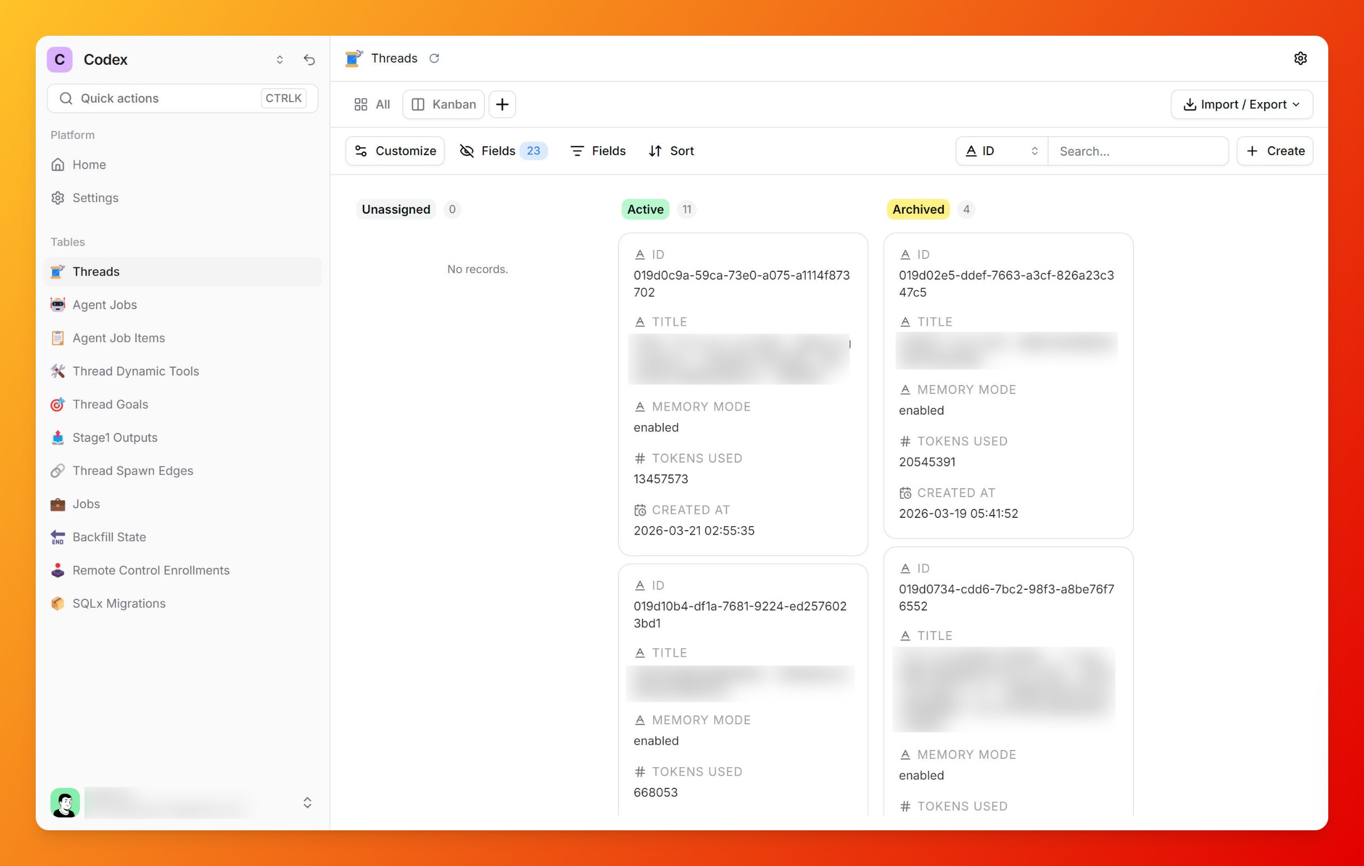This screenshot has height=866, width=1364.
Task: Switch to the All view tab
Action: click(x=372, y=104)
